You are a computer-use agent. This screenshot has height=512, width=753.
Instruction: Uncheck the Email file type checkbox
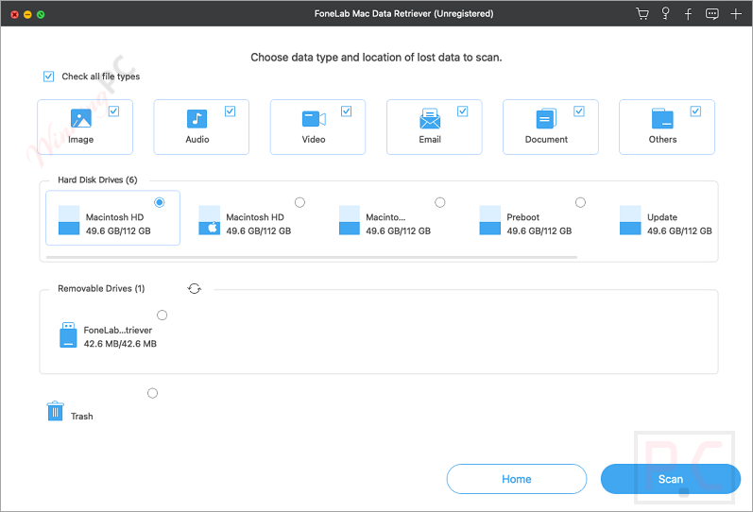click(x=462, y=111)
